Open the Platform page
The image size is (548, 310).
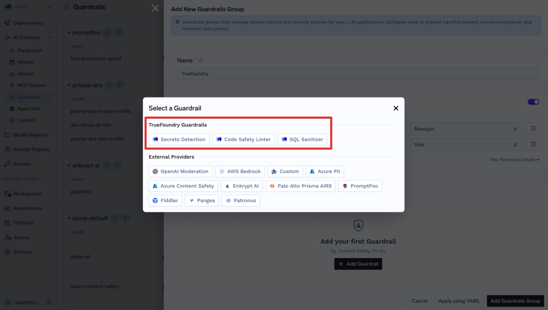(23, 223)
